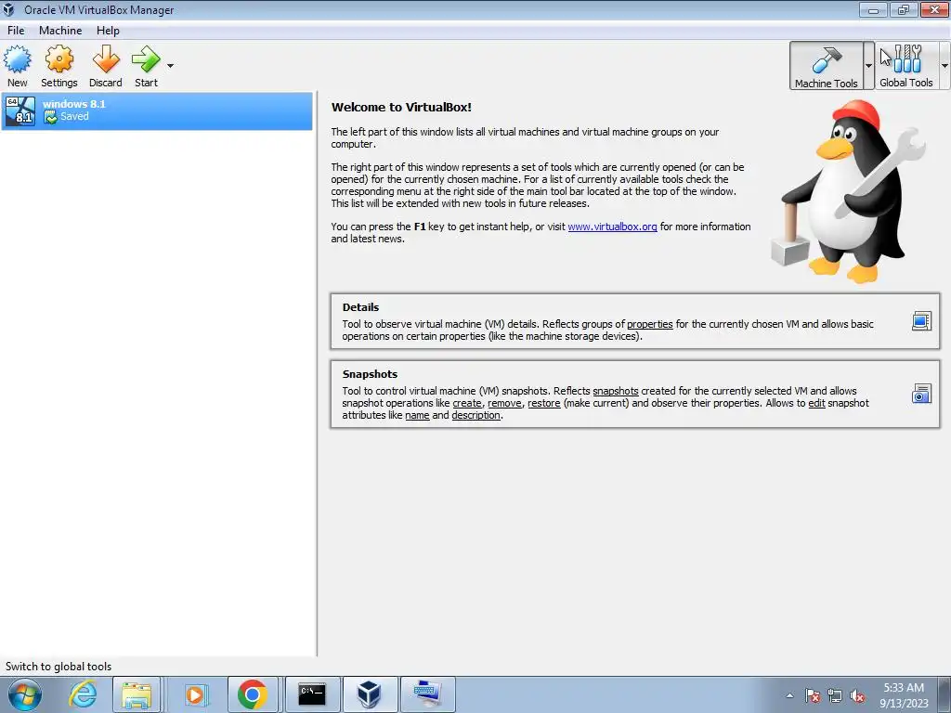Click the description attribute link
This screenshot has width=951, height=713.
click(x=476, y=415)
